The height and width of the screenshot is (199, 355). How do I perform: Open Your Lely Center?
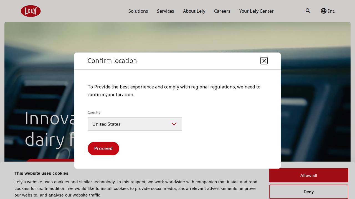[256, 11]
